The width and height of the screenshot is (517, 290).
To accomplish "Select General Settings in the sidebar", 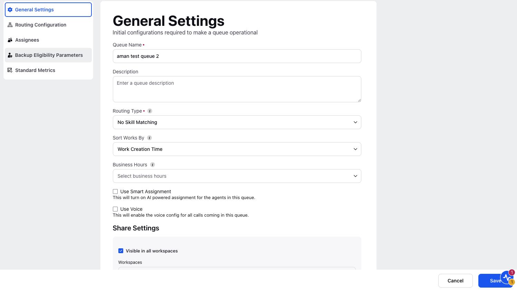I will pos(48,10).
